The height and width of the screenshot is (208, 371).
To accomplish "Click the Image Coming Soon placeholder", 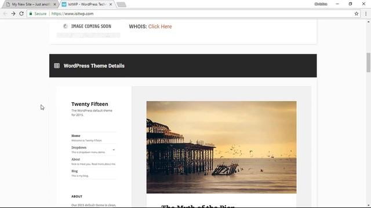I will pyautogui.click(x=88, y=28).
